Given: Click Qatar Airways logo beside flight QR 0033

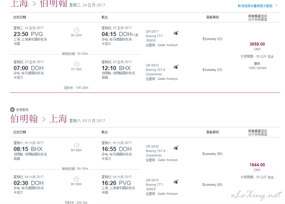Looking at the screenshot, I should (176, 67).
